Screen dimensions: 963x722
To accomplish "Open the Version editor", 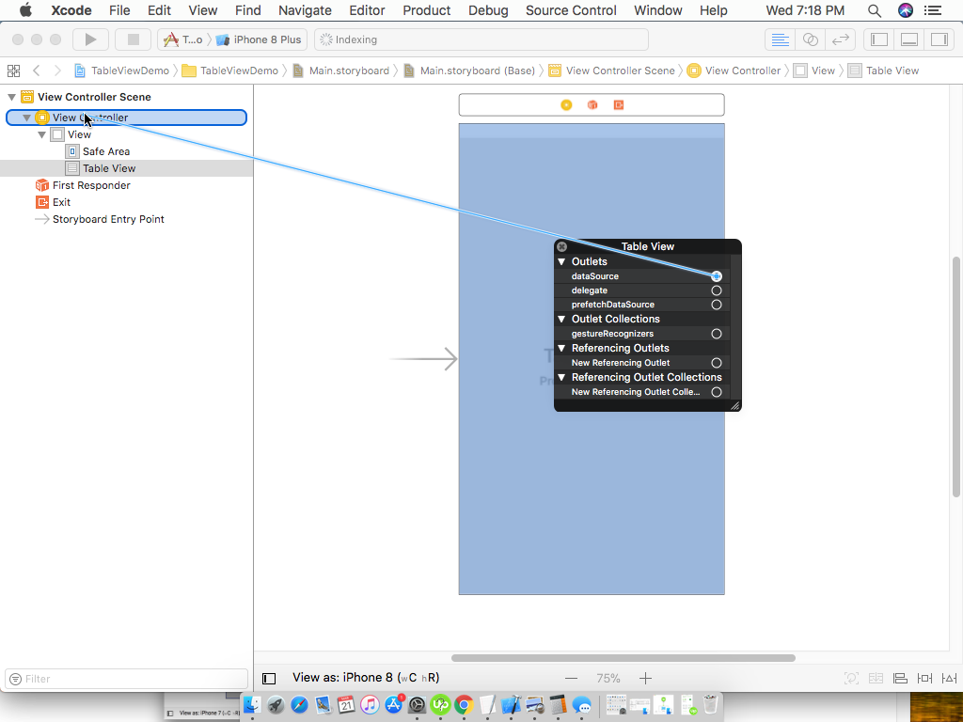I will (840, 39).
